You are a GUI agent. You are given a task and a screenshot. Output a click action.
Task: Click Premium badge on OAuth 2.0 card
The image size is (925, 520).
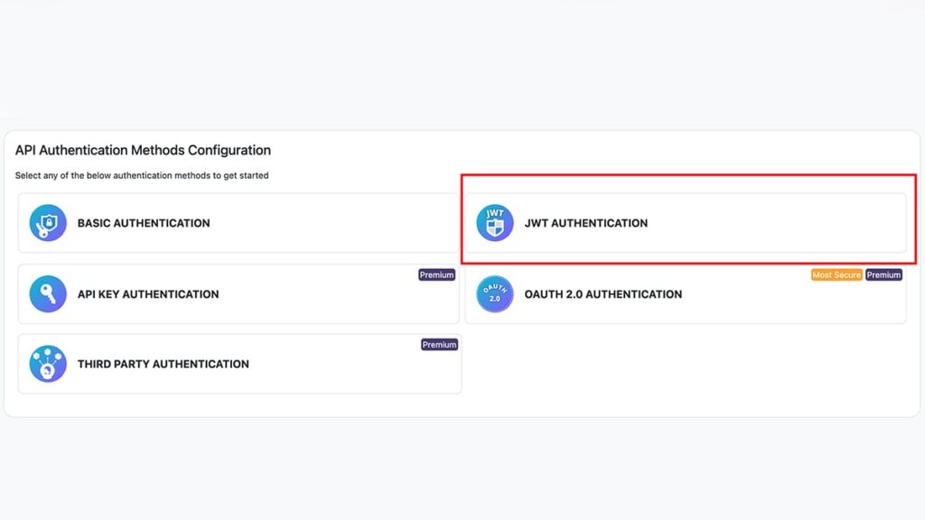[x=883, y=274]
